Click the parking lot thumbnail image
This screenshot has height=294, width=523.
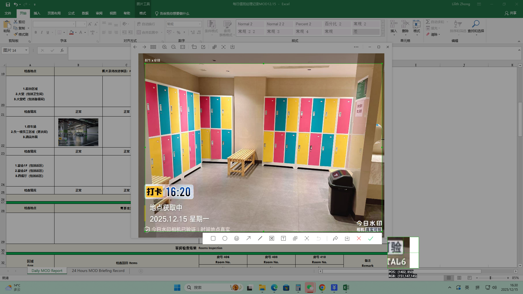[78, 132]
